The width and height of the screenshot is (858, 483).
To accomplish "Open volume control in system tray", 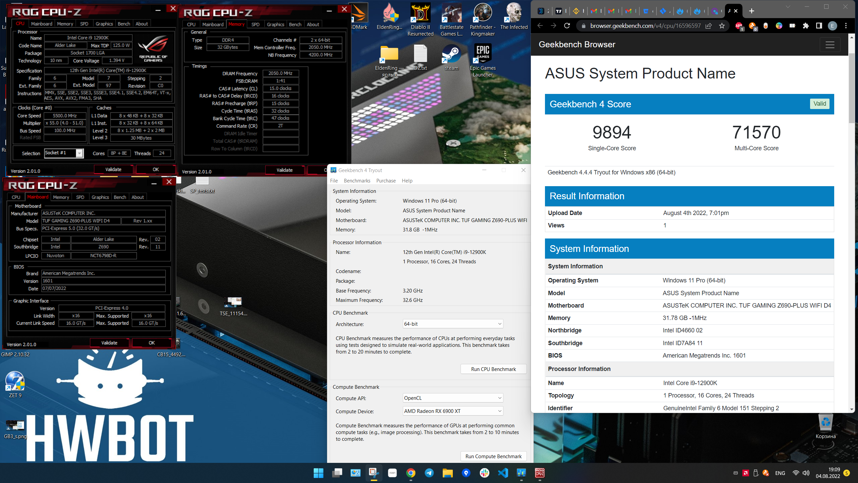I will (x=806, y=473).
